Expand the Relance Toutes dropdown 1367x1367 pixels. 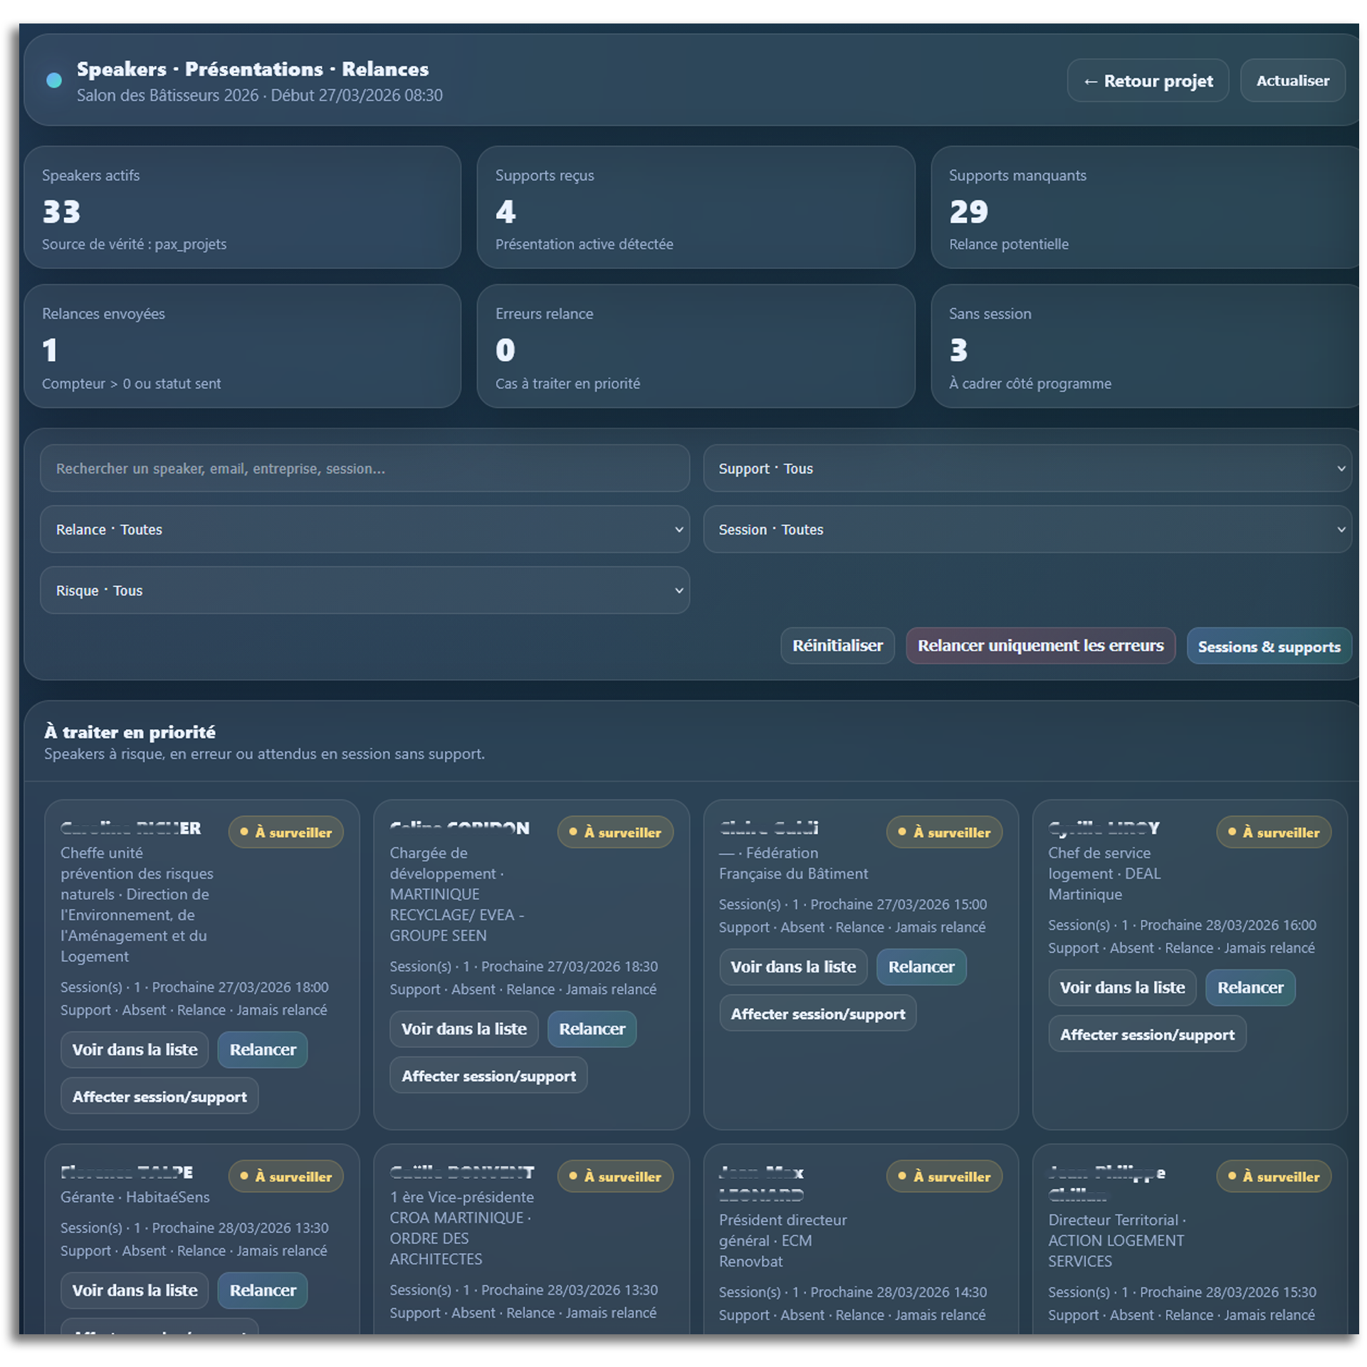coord(365,529)
